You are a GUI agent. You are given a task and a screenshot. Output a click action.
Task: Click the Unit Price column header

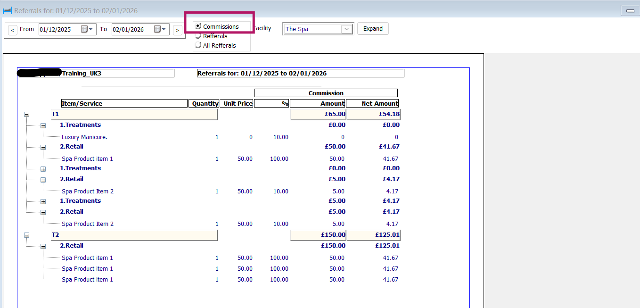point(237,103)
